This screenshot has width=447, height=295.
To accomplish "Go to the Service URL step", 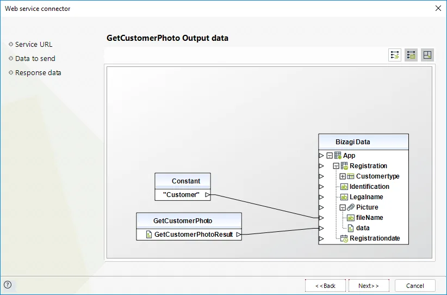I will 34,45.
